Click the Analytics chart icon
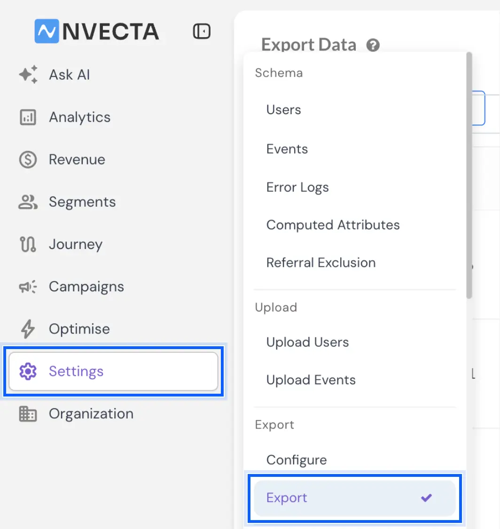 [28, 117]
